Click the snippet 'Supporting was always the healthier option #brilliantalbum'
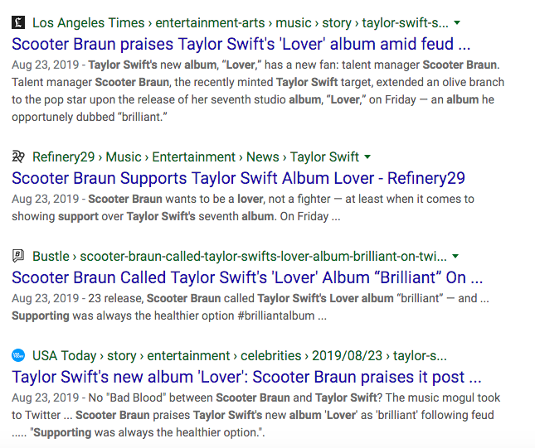 coord(163,316)
